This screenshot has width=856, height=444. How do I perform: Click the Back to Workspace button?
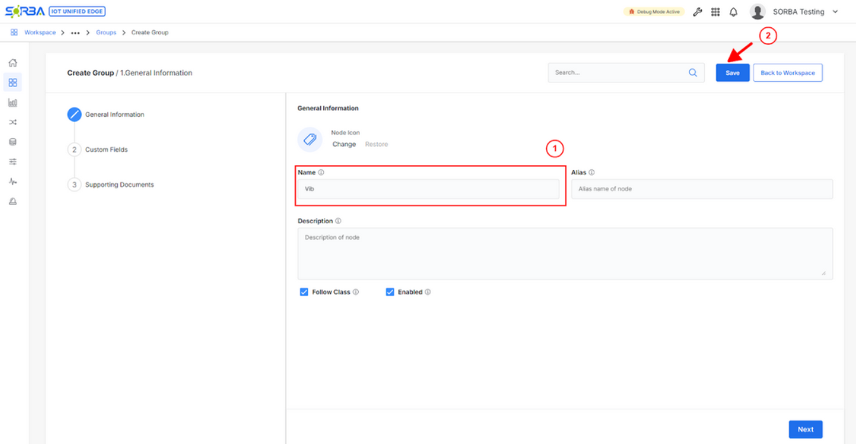[787, 73]
